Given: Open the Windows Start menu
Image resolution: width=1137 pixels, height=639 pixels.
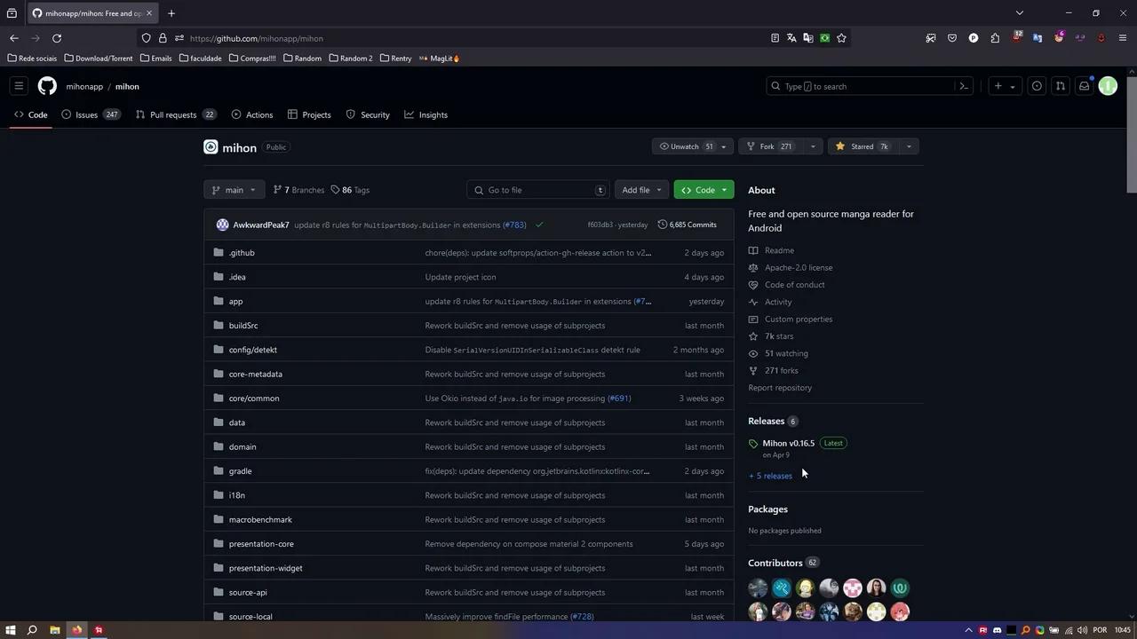Looking at the screenshot, I should (10, 630).
